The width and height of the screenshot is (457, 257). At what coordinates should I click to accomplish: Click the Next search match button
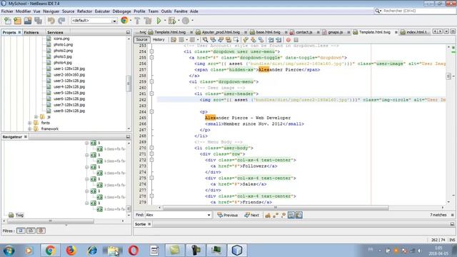(252, 215)
